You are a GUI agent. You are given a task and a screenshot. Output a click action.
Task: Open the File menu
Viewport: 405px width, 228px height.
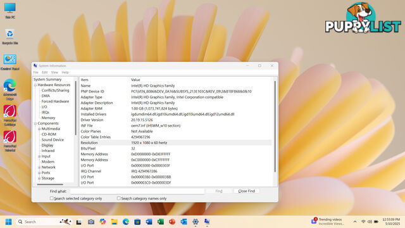point(36,72)
